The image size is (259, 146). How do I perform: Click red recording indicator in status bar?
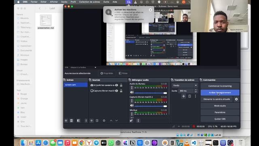click(x=193, y=126)
